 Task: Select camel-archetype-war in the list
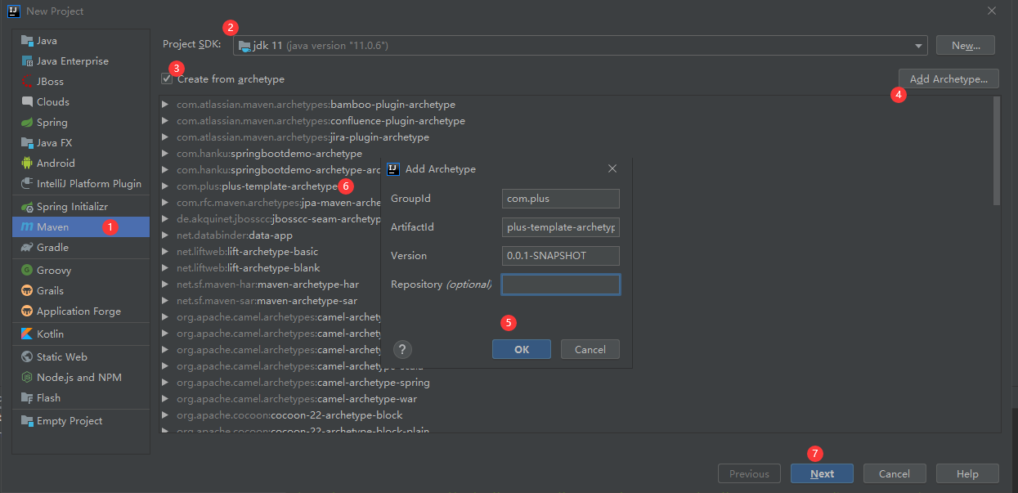[297, 399]
